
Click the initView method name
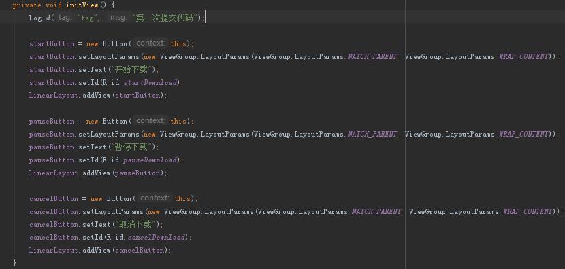coord(82,5)
